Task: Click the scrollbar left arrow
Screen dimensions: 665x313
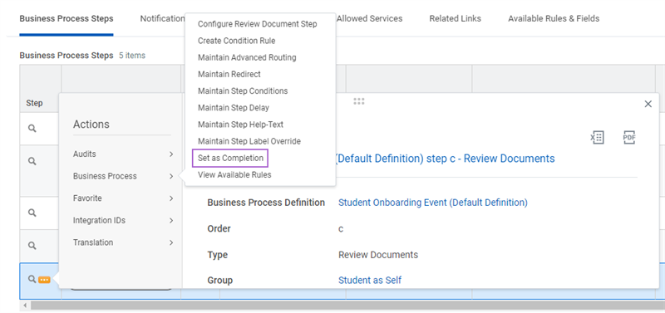Action: point(24,306)
